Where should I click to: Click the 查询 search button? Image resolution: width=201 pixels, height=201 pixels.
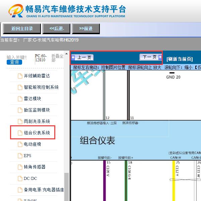point(14,62)
